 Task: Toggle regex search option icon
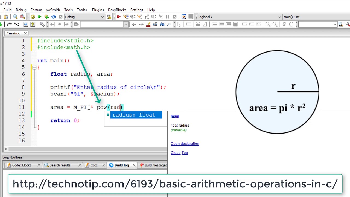(169, 24)
